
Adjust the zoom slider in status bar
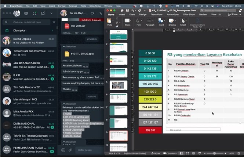pos(214,153)
